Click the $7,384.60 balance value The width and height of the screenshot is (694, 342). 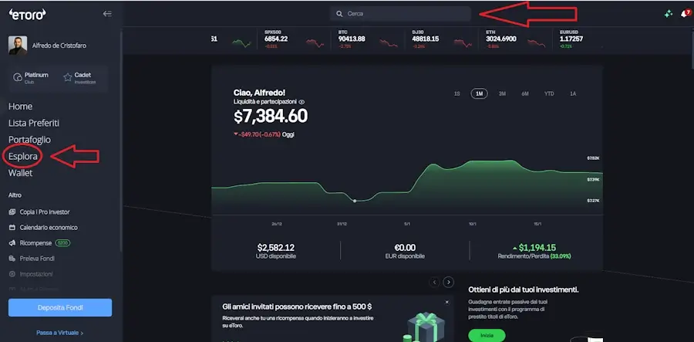point(271,117)
